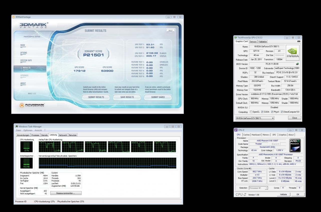Screen dimensions: 321x212
Task: Click the AMD Phenom II logo in CPU-Z
Action: click(x=295, y=145)
